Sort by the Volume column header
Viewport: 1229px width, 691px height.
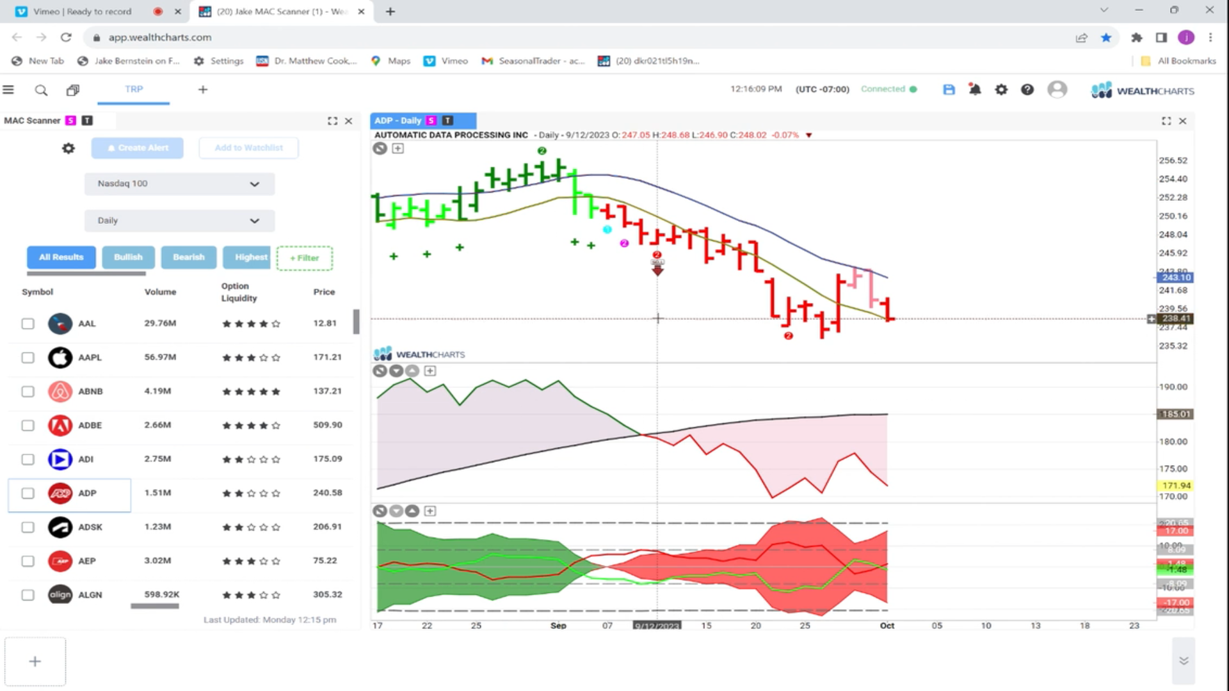pyautogui.click(x=160, y=292)
